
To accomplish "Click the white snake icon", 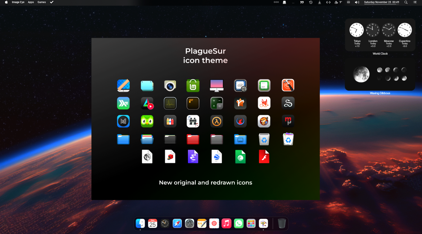I will pos(288,103).
